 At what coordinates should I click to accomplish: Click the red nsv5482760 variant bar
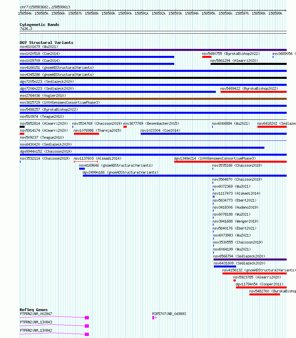[264, 294]
